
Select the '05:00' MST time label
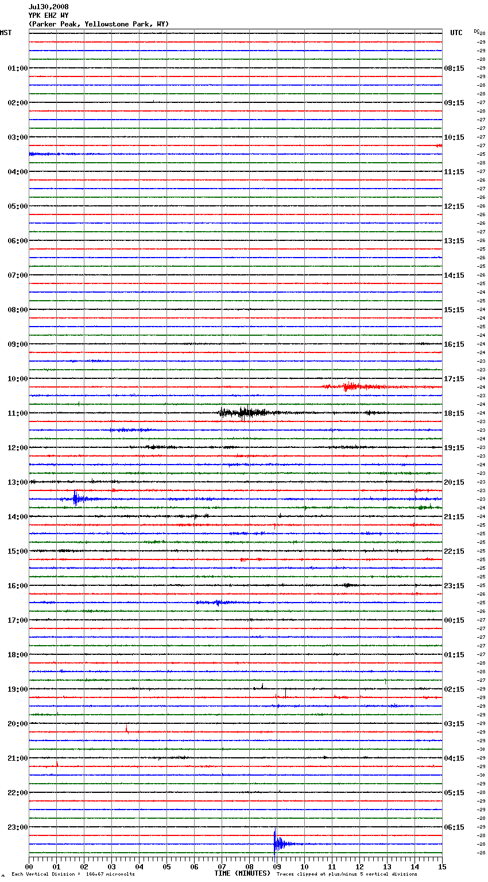[18, 206]
